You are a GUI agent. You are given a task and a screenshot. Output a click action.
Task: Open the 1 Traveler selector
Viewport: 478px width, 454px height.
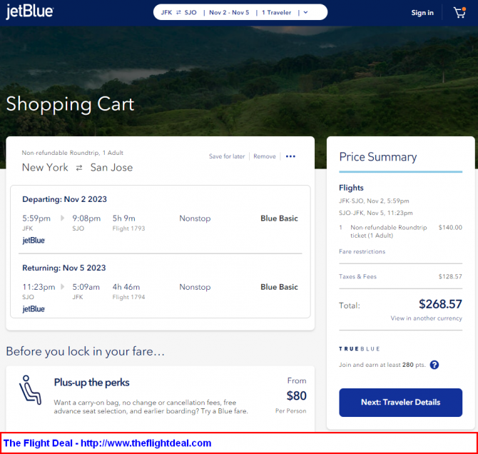tap(277, 13)
